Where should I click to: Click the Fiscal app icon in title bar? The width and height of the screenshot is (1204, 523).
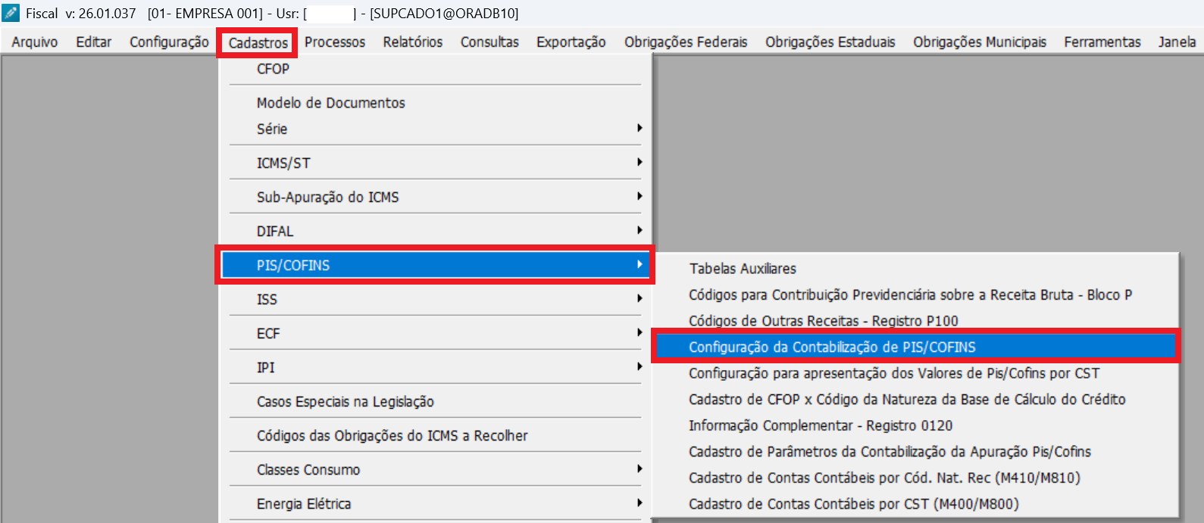pos(11,13)
